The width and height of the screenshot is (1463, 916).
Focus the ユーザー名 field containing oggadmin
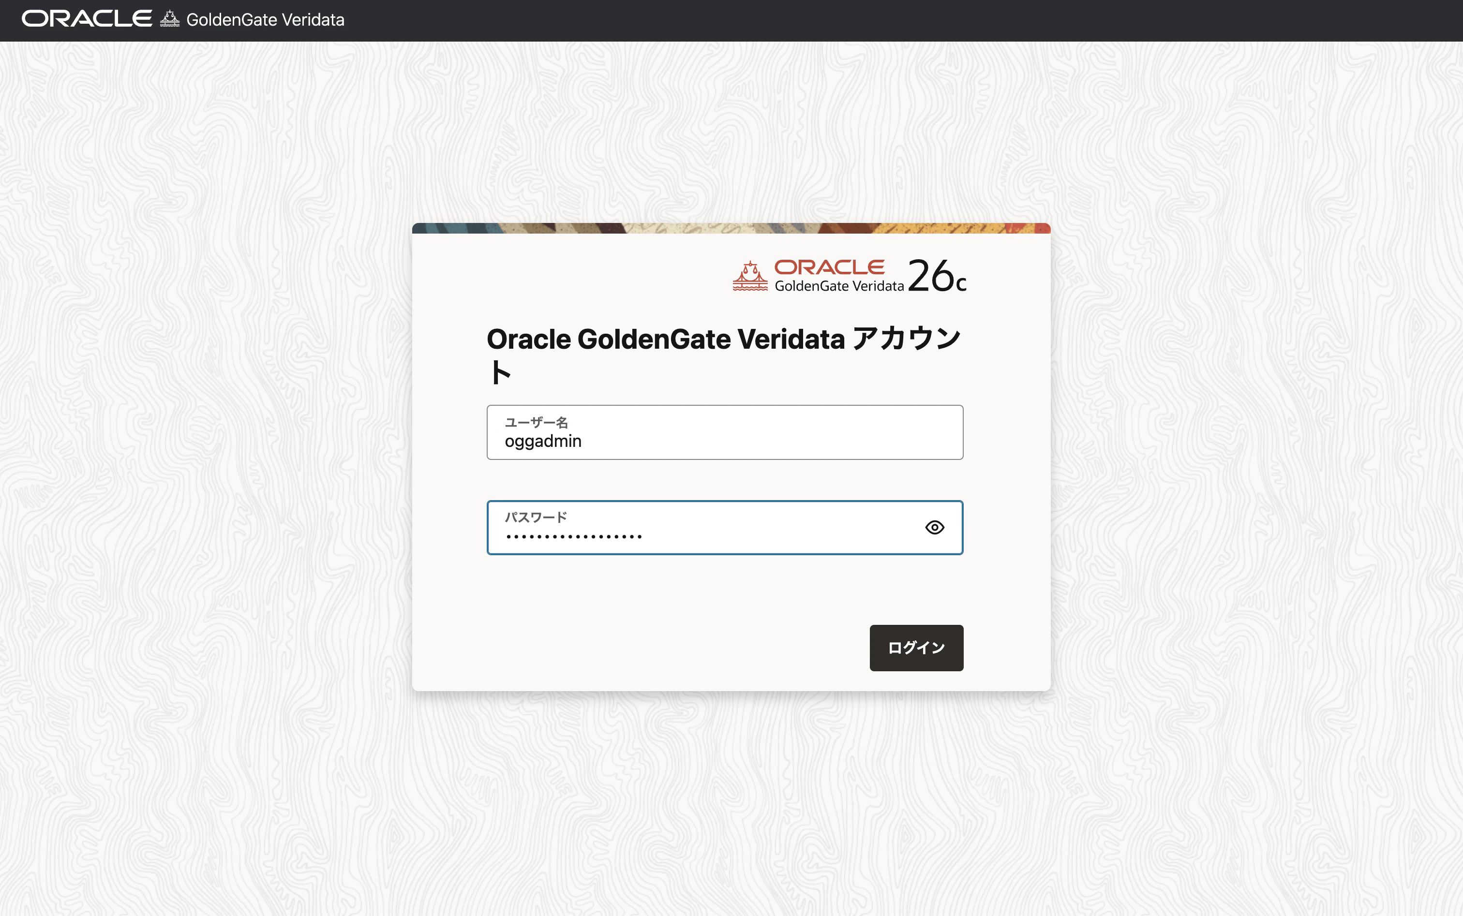click(725, 432)
